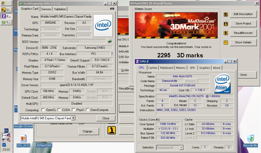This screenshot has height=153, width=261.
Task: Click the Driver Version field
Action: click(76, 85)
